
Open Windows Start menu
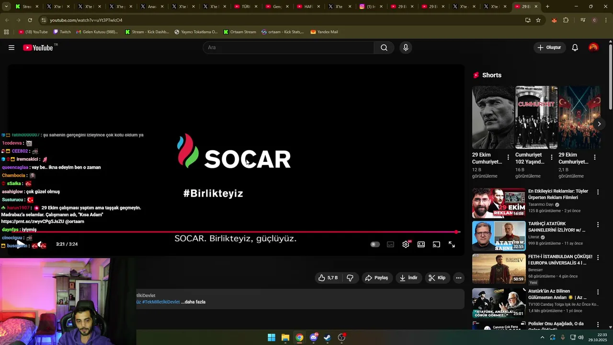point(272,337)
